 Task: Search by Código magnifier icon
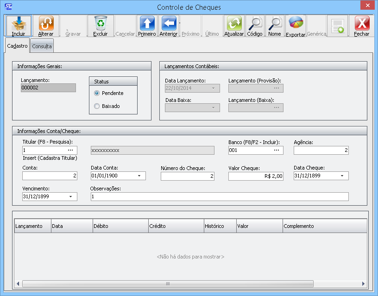pos(254,23)
